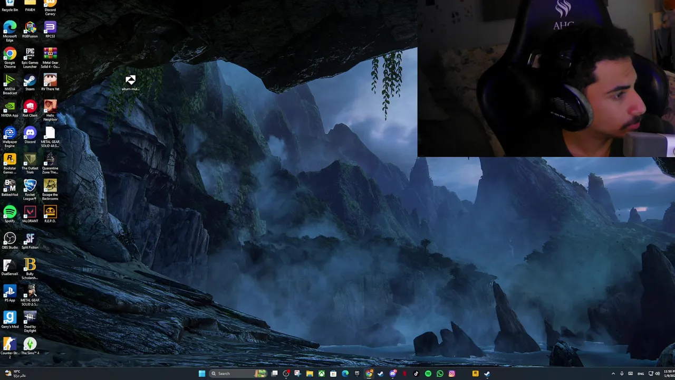The image size is (675, 380).
Task: Select The Outlast Trials shortcut
Action: (30, 163)
